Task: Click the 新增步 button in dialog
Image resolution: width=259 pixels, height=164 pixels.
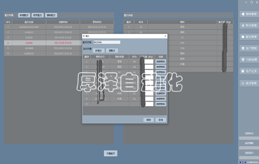Action: [98, 50]
